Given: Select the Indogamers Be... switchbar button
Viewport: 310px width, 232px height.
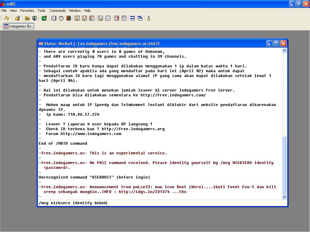Looking at the screenshot, I should click(18, 26).
